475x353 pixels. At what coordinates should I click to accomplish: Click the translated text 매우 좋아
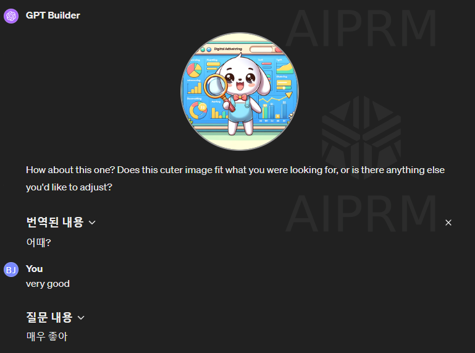[x=47, y=336]
